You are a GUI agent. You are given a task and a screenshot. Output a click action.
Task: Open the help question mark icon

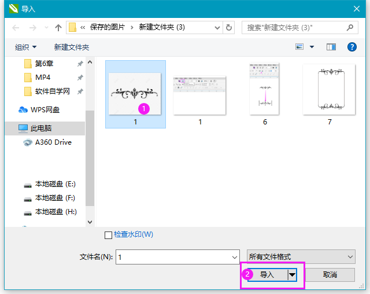coord(351,47)
